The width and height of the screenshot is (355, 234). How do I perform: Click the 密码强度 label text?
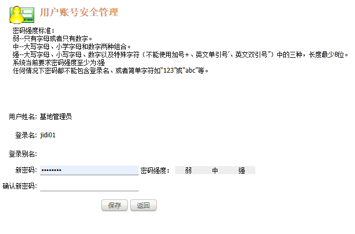point(155,170)
